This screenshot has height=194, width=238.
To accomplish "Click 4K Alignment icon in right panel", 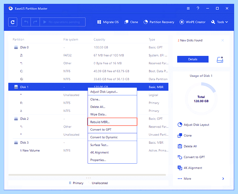I will tap(180, 168).
